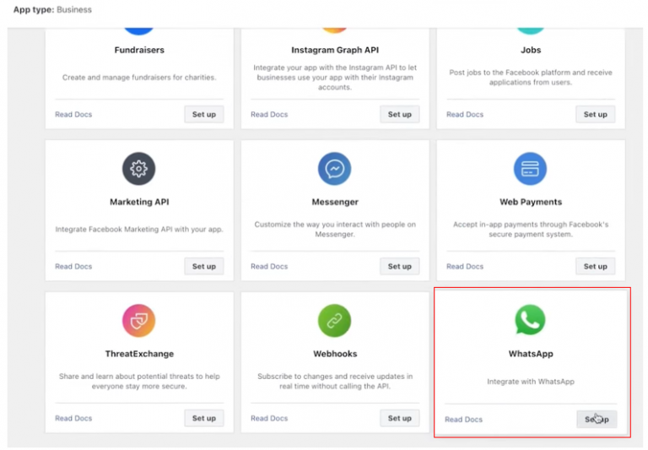The image size is (648, 450).
Task: Set up the WhatsApp product
Action: pos(597,419)
